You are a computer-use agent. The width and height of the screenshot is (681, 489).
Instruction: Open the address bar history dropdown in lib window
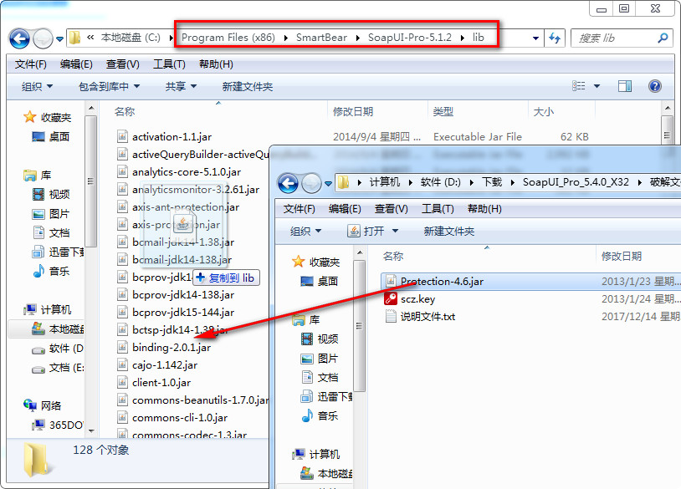click(536, 38)
